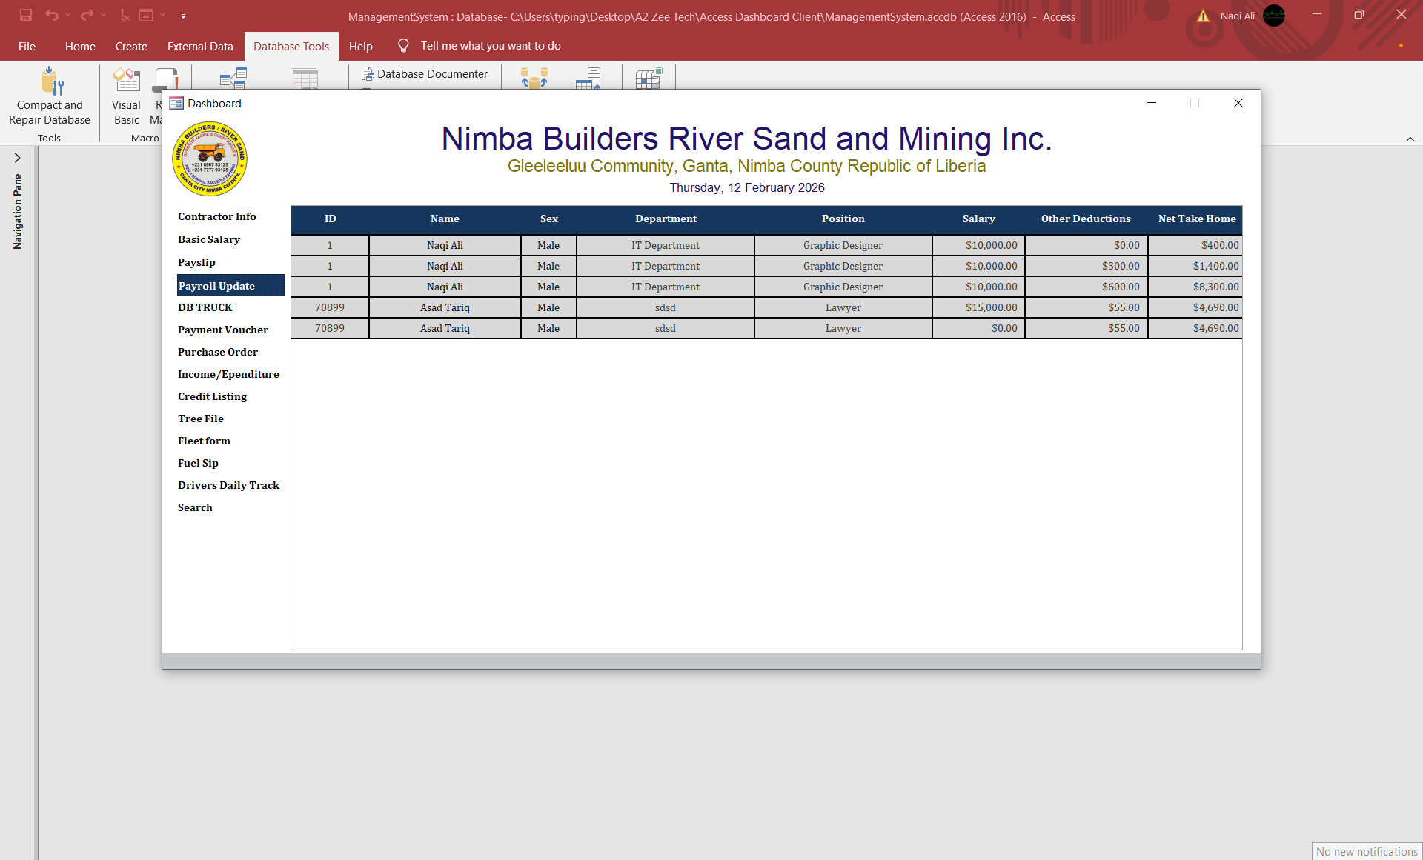The image size is (1423, 860).
Task: Open the Help tab
Action: (361, 46)
